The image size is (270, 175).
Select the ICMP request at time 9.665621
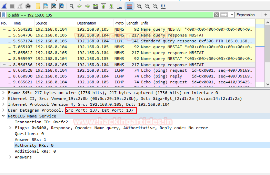point(128,82)
